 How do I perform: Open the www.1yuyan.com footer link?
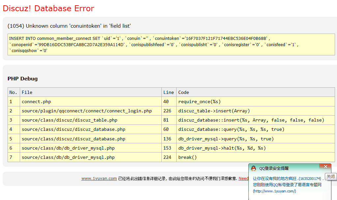click(99, 179)
